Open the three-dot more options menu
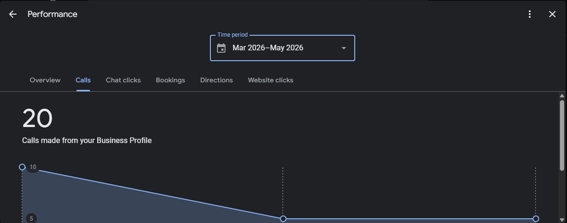This screenshot has width=567, height=223. click(530, 14)
